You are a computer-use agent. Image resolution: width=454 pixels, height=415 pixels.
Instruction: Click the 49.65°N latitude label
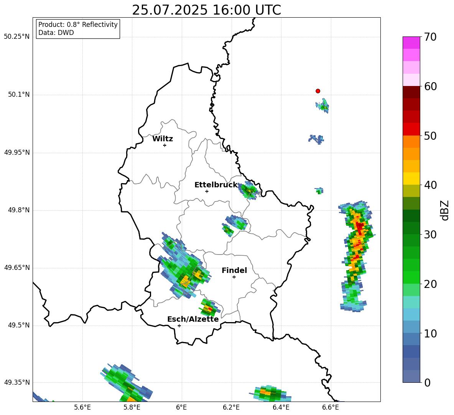tap(17, 267)
